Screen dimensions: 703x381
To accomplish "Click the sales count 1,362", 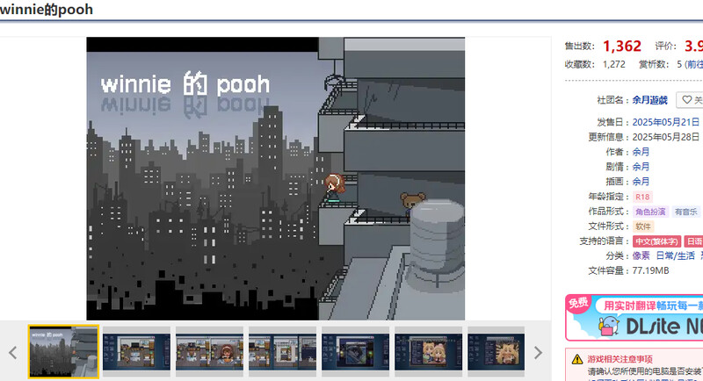I will (622, 47).
